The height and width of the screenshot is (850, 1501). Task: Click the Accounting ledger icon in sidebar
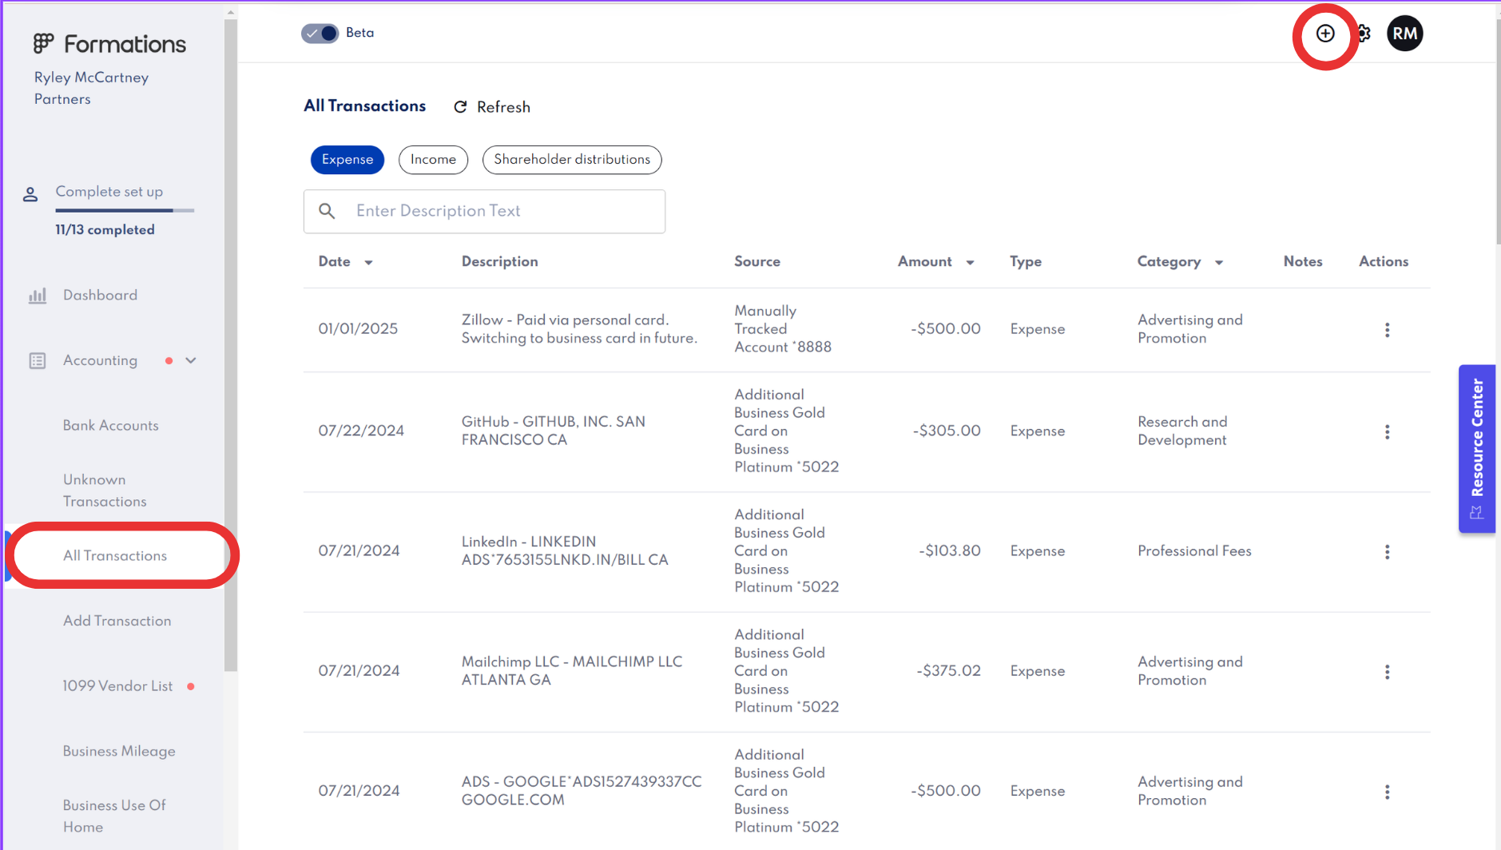pyautogui.click(x=38, y=360)
